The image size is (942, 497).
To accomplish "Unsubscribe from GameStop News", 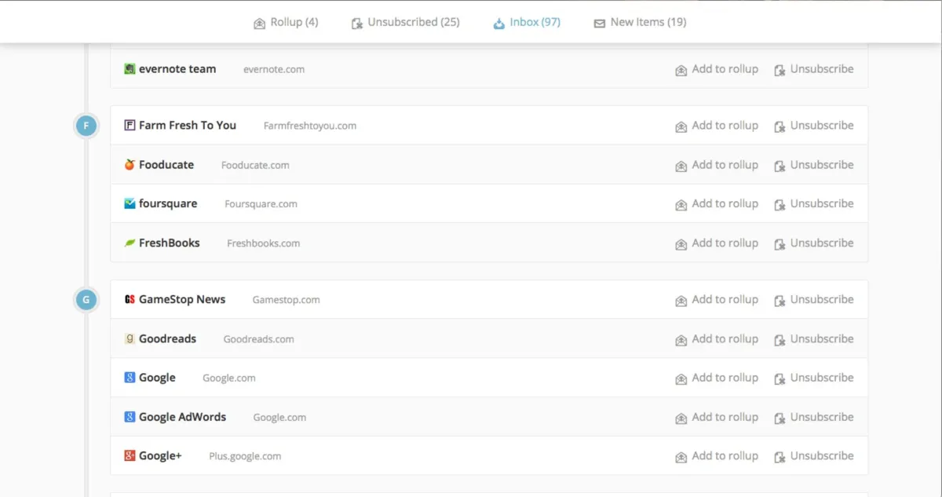I will click(814, 300).
